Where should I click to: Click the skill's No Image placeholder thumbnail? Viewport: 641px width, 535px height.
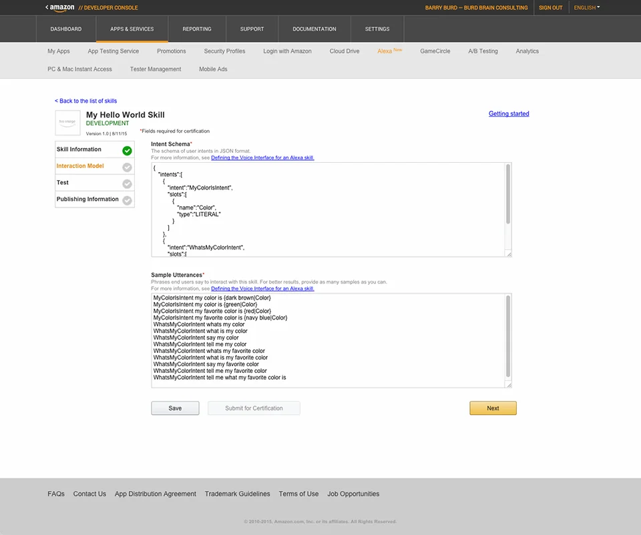click(x=67, y=123)
